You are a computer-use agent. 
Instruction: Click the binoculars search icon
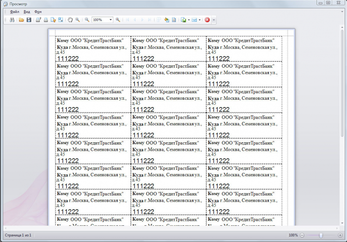pos(12,20)
